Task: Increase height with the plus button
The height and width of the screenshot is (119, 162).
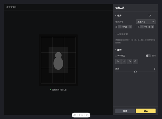Action: point(153,27)
